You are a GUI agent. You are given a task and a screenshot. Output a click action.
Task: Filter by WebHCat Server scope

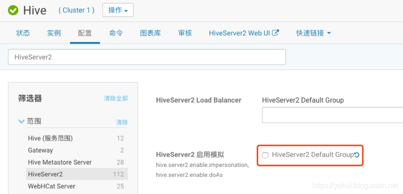[x=76, y=186]
